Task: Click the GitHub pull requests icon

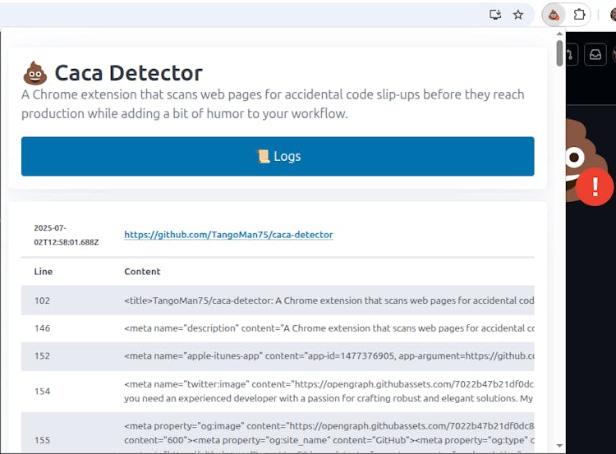Action: coord(572,55)
